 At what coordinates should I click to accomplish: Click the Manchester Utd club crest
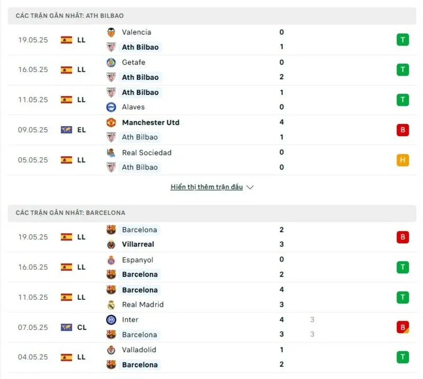(111, 122)
